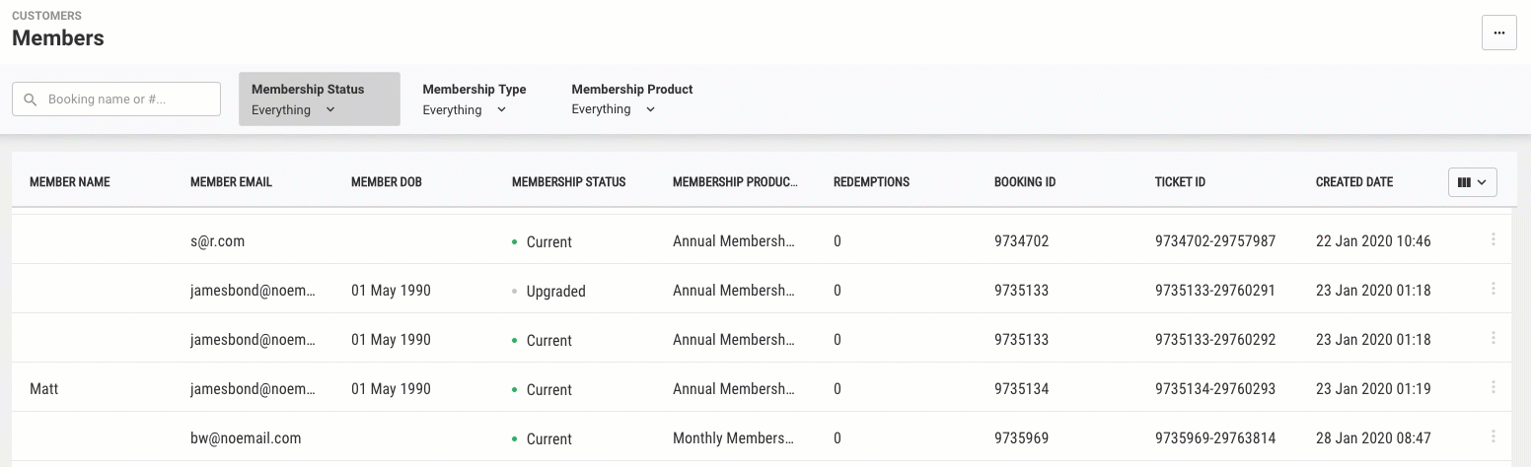Open the column visibility selector

1472,182
